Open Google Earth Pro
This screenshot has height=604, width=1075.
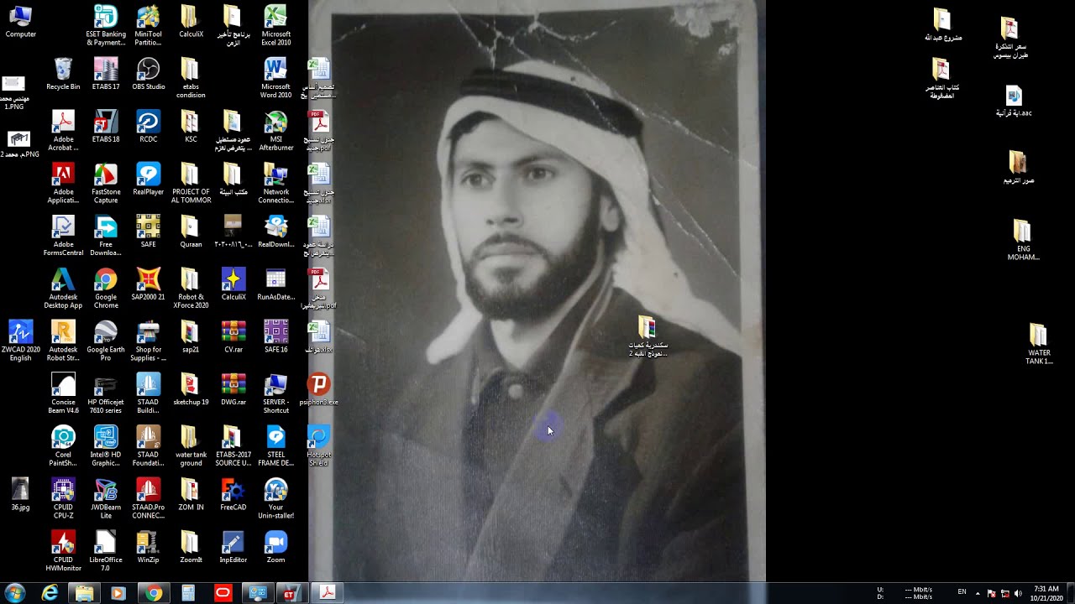tap(106, 341)
